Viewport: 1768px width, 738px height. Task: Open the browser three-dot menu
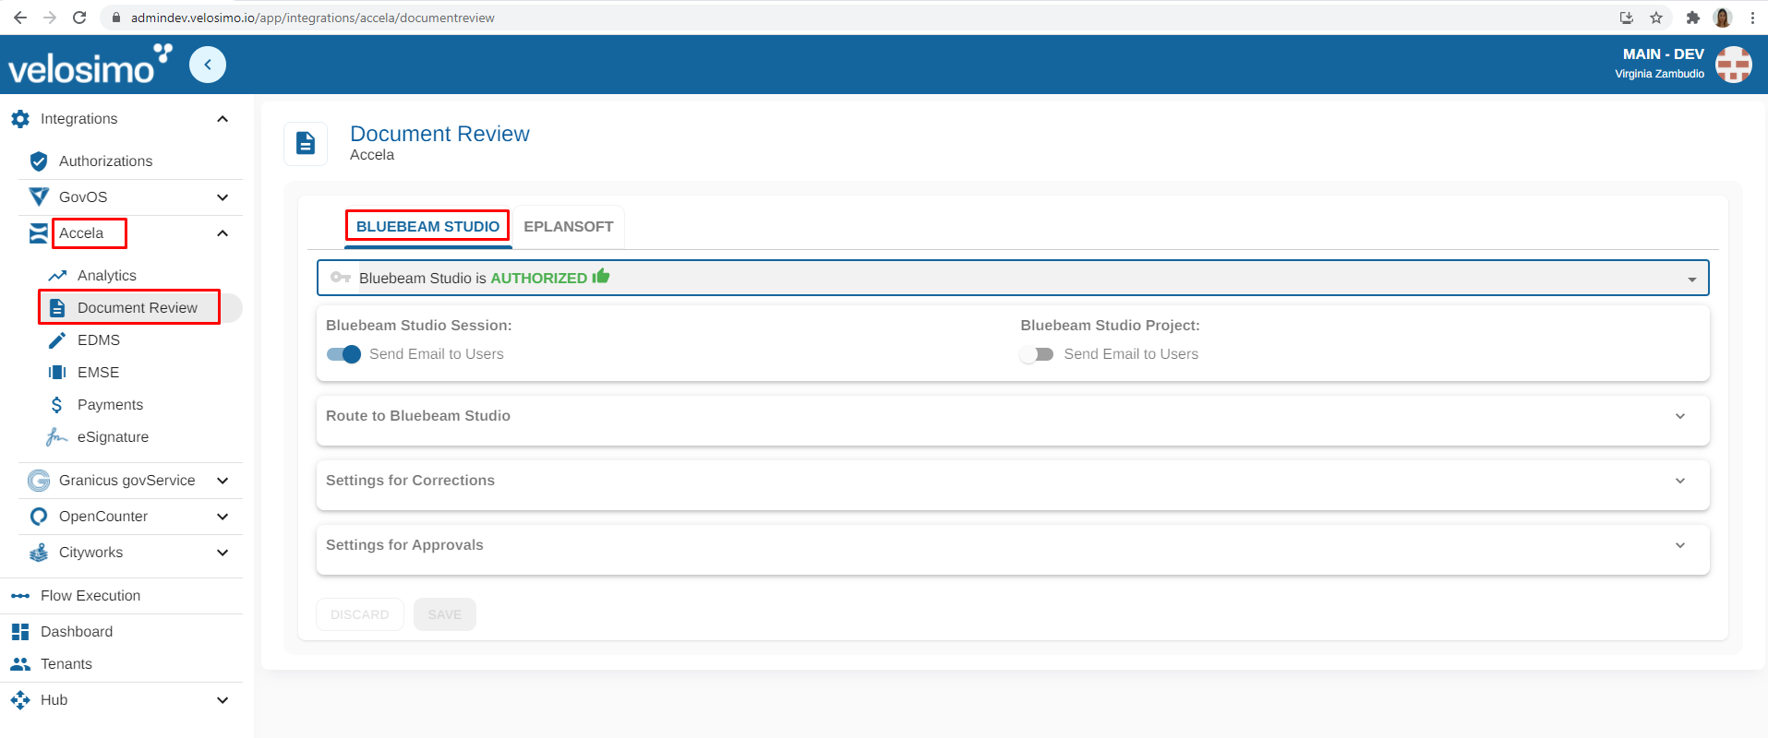coord(1752,18)
